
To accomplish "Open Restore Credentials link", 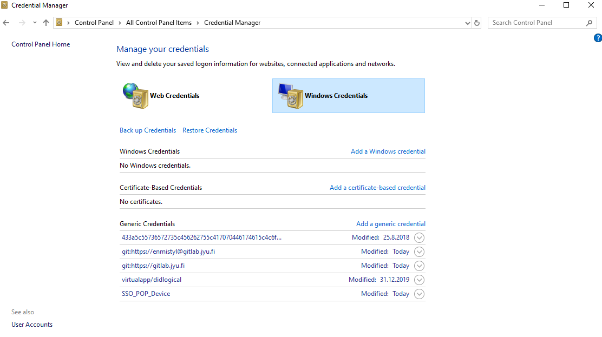I will [210, 130].
